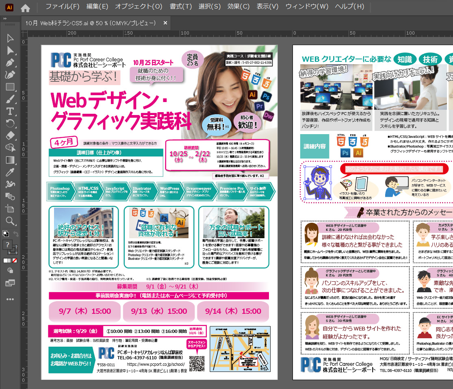453x389 pixels.
Task: Select the 基礎から学ぶ! text box
Action: [x=85, y=77]
